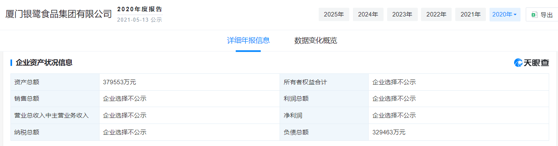Open the 详细年报信息 tab
Viewport: 558px width, 146px height.
pos(248,41)
